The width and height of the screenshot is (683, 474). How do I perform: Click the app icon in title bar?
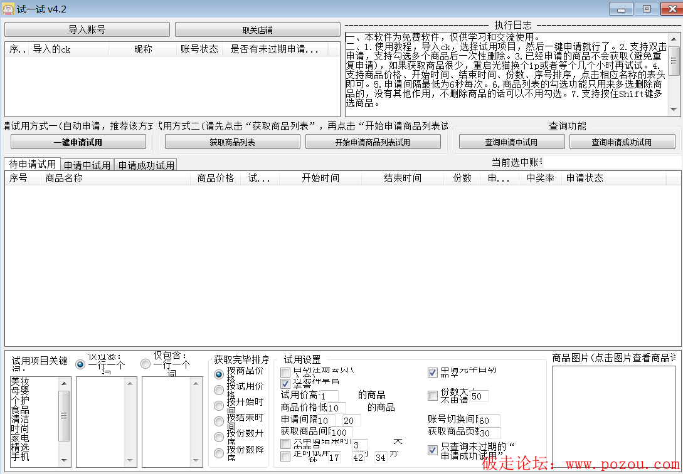8,9
